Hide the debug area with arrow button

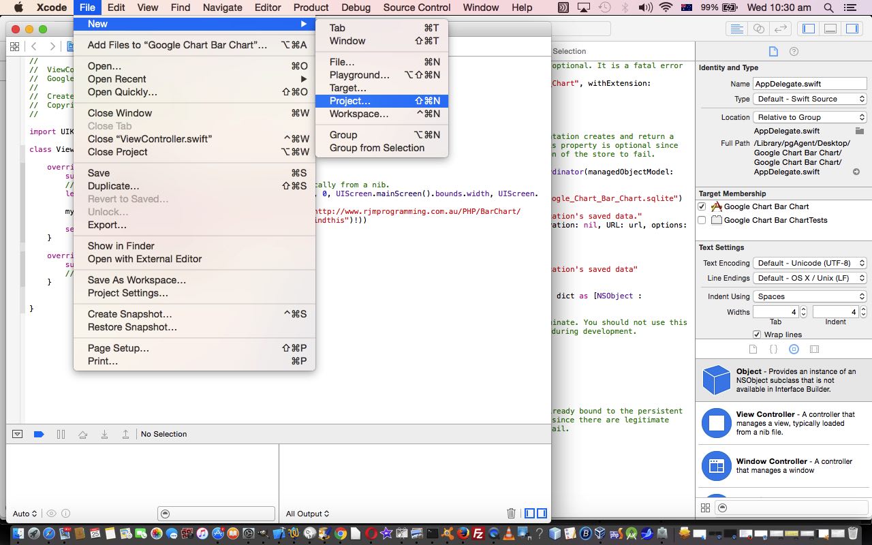coord(18,434)
